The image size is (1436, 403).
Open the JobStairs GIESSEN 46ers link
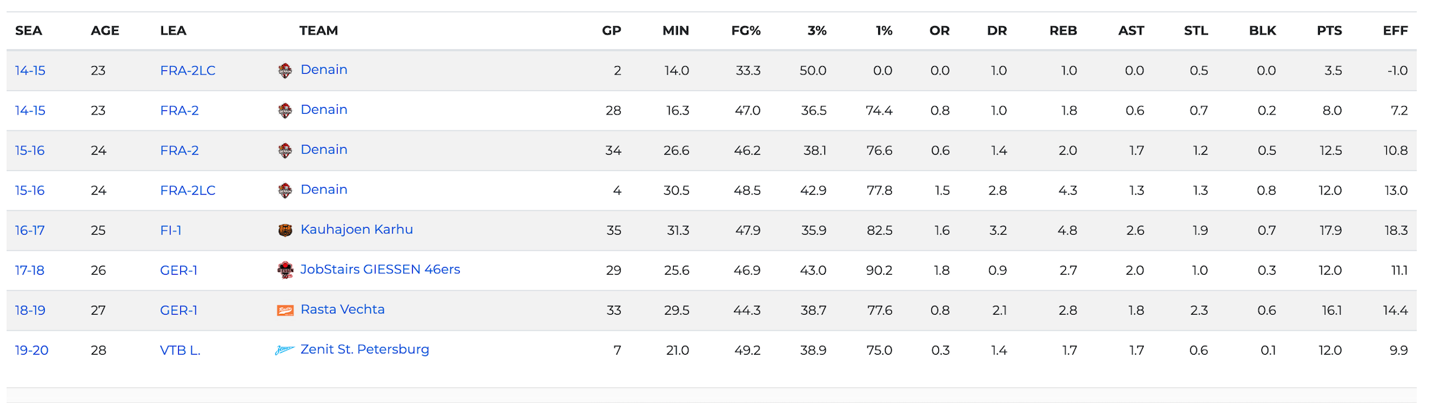coord(380,270)
